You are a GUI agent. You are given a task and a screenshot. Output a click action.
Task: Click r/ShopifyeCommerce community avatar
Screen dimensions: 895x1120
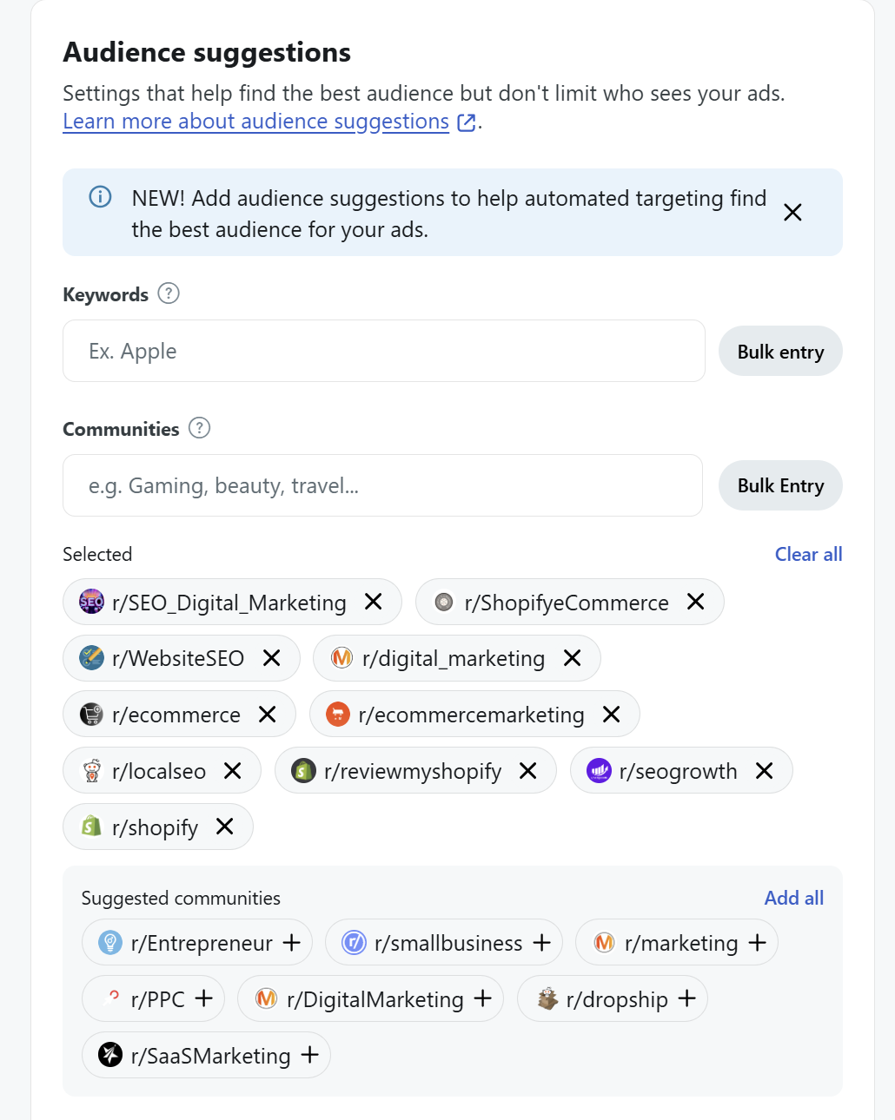tap(444, 602)
